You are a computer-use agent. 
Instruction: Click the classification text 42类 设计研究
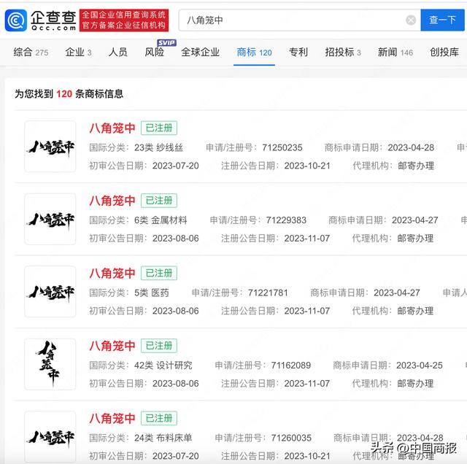163,366
